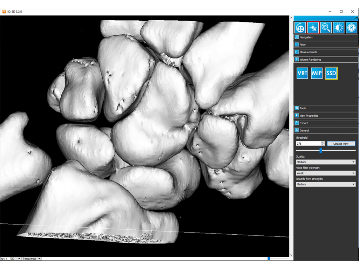Close the iQ-3D window
The height and width of the screenshot is (269, 359).
[352, 12]
